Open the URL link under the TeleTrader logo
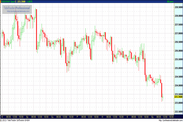The width and height of the screenshot is (183, 122). pyautogui.click(x=18, y=11)
